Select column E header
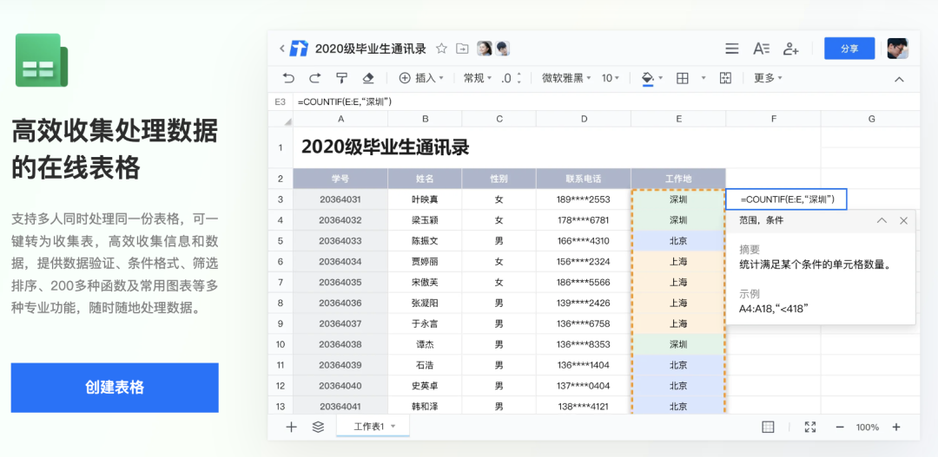The image size is (938, 457). [x=678, y=119]
